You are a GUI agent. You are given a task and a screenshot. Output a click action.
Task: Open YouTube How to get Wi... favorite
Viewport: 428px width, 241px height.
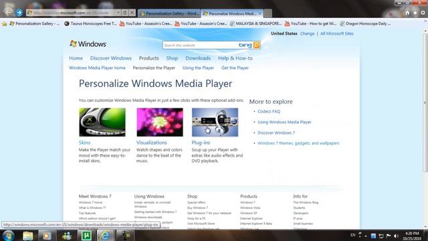coord(310,24)
